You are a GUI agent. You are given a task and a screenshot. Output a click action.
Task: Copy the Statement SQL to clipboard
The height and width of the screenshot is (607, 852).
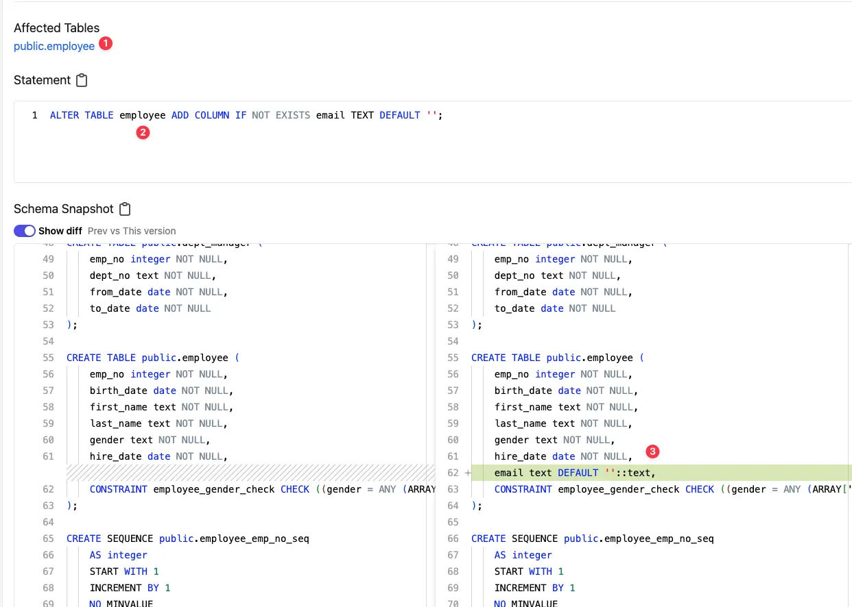point(82,80)
